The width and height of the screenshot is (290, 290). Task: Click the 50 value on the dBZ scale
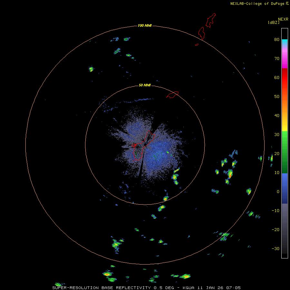277,97
